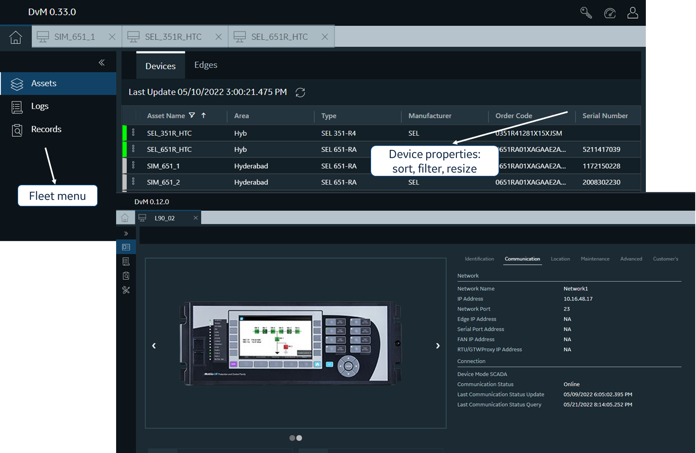696x453 pixels.
Task: Open the Customer's properties tab
Action: 665,259
